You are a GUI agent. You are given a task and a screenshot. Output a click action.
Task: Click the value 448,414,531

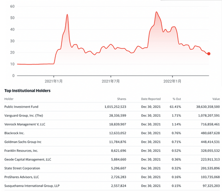[210, 142]
